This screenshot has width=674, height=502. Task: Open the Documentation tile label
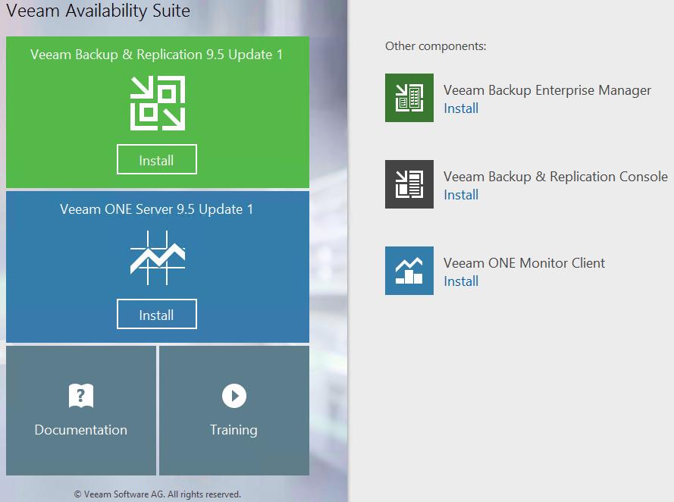pyautogui.click(x=81, y=430)
